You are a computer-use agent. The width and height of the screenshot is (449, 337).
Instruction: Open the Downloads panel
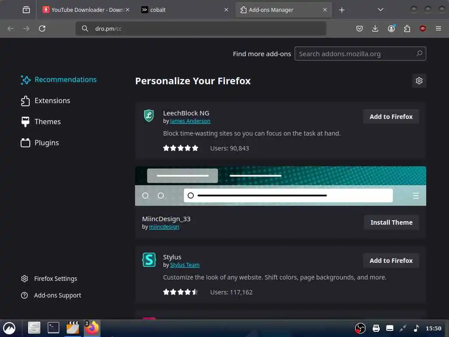tap(375, 29)
